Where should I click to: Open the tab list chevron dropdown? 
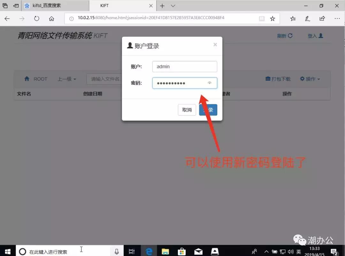[x=173, y=6]
